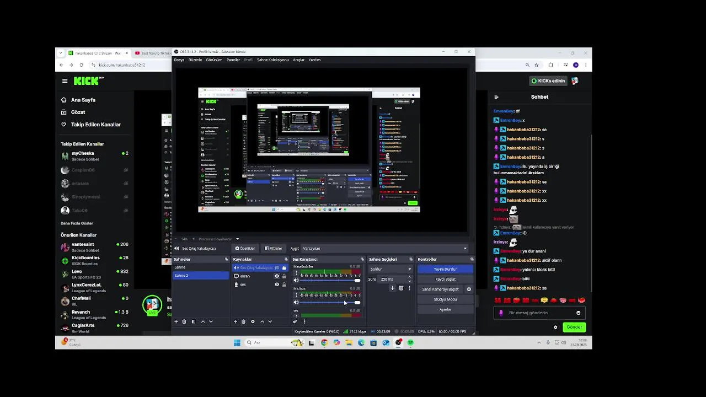Undock the Kontroller panel
This screenshot has width=706, height=397.
pos(472,259)
